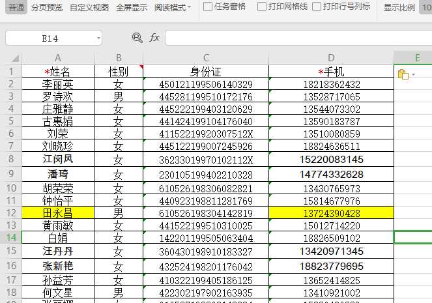Screen dimensions: 432x303
Task: Click ID number 41152219920307512X
Action: click(x=206, y=134)
